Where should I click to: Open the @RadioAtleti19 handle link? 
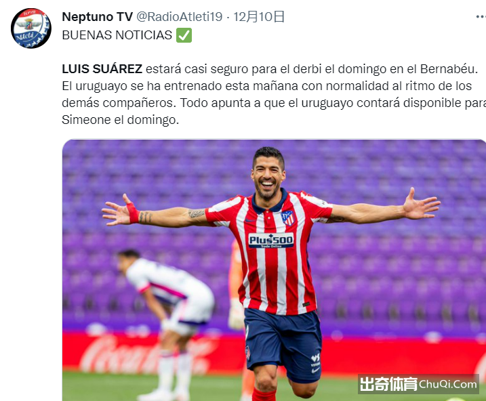(180, 17)
